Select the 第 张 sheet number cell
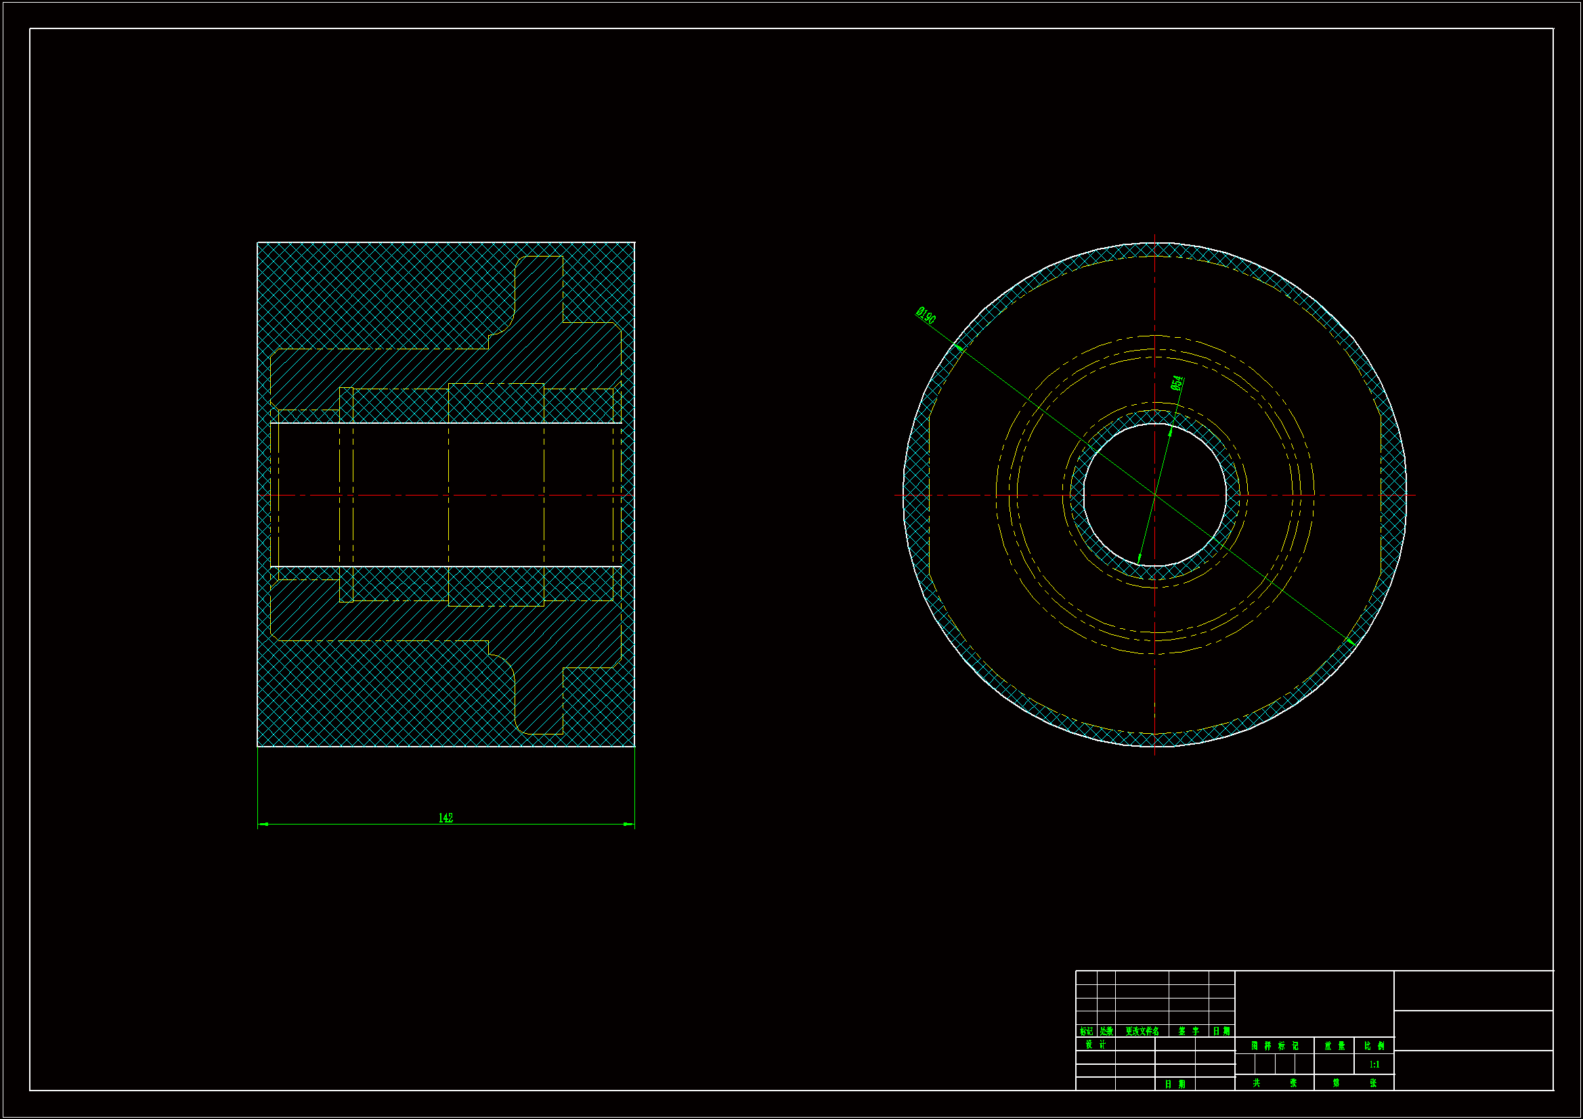 point(1354,1083)
